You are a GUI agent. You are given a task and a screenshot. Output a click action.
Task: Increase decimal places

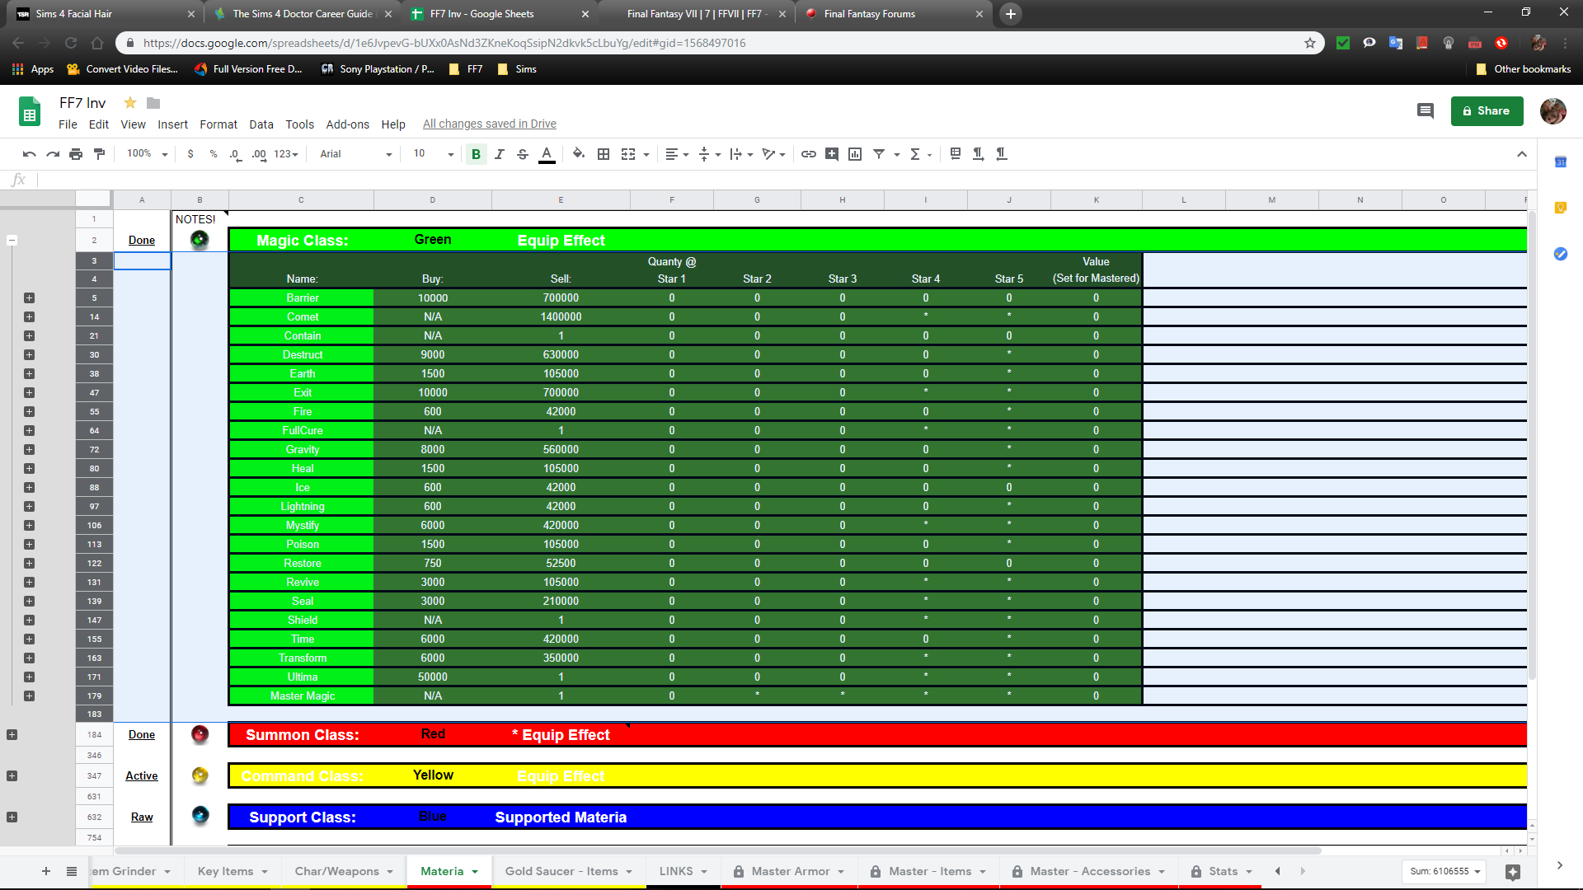[x=259, y=154]
